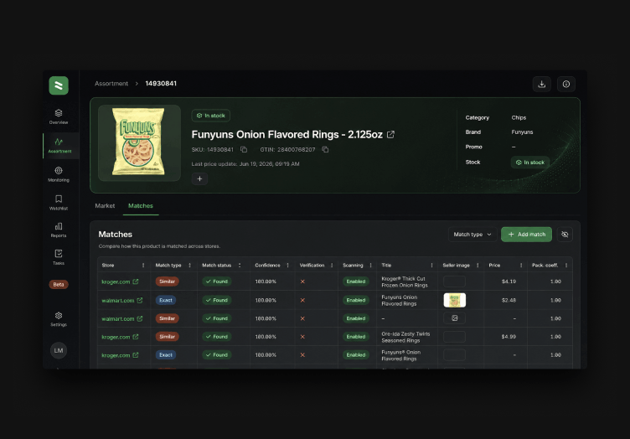The image size is (630, 439).
Task: Copy the SKU 14930841 value
Action: coord(244,149)
